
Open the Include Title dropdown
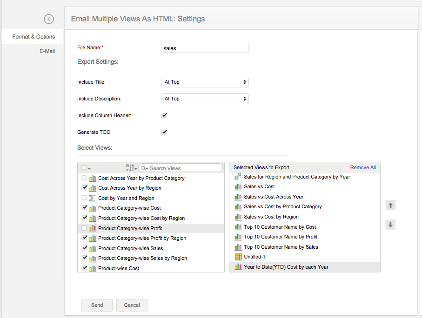[205, 82]
